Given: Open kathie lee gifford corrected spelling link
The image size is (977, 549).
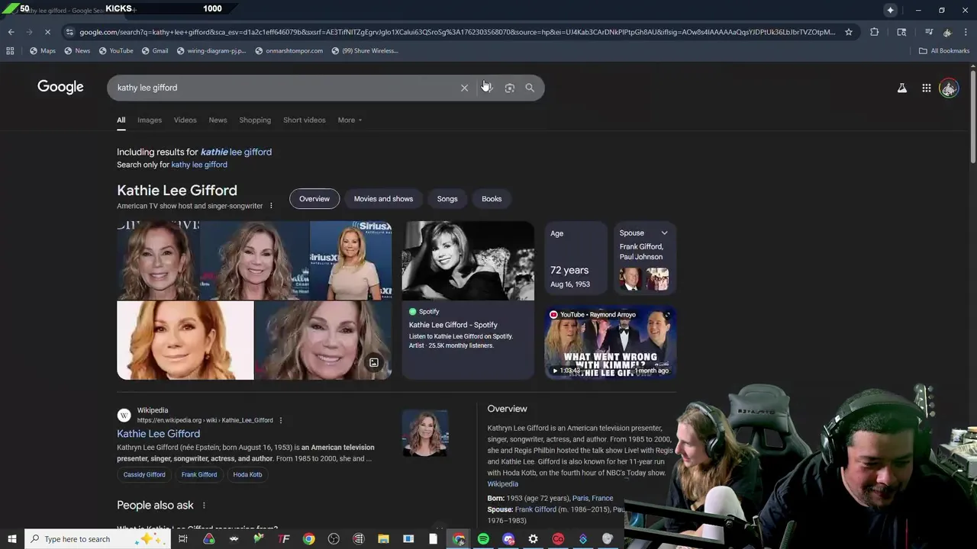Looking at the screenshot, I should [236, 152].
